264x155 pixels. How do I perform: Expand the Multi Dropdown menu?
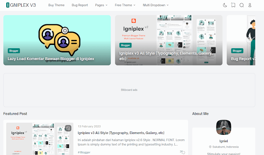click(x=156, y=5)
